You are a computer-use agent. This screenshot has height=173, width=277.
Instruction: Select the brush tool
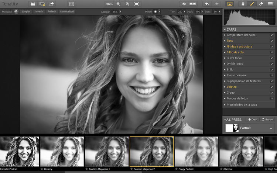(x=252, y=4)
